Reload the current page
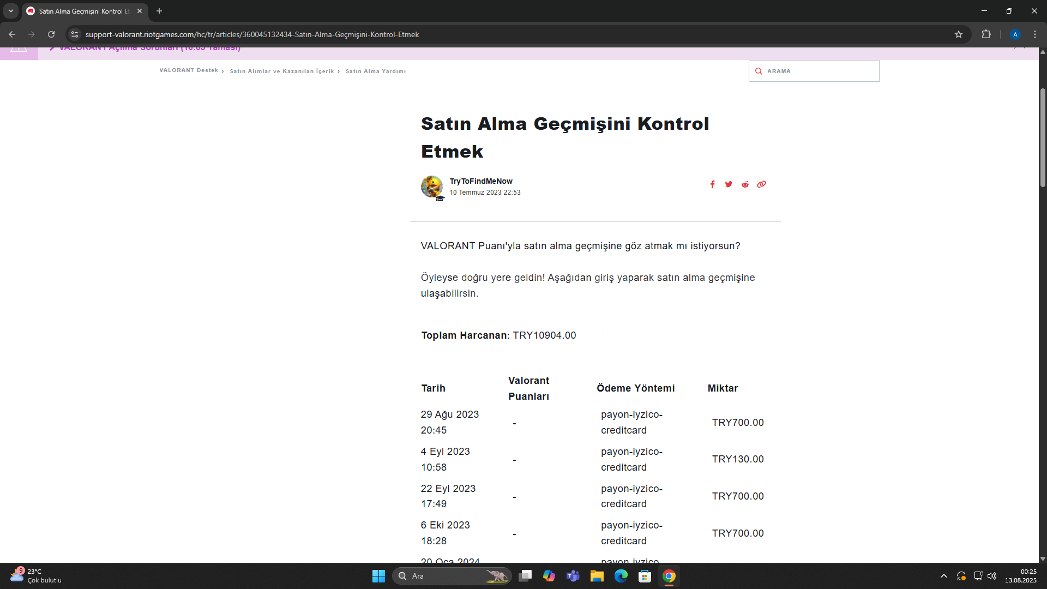This screenshot has width=1047, height=589. pyautogui.click(x=51, y=34)
